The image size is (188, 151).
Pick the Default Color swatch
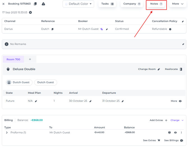tap(66, 4)
